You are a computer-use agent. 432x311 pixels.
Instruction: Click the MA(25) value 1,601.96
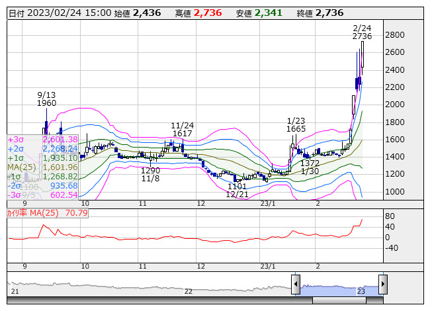60,167
